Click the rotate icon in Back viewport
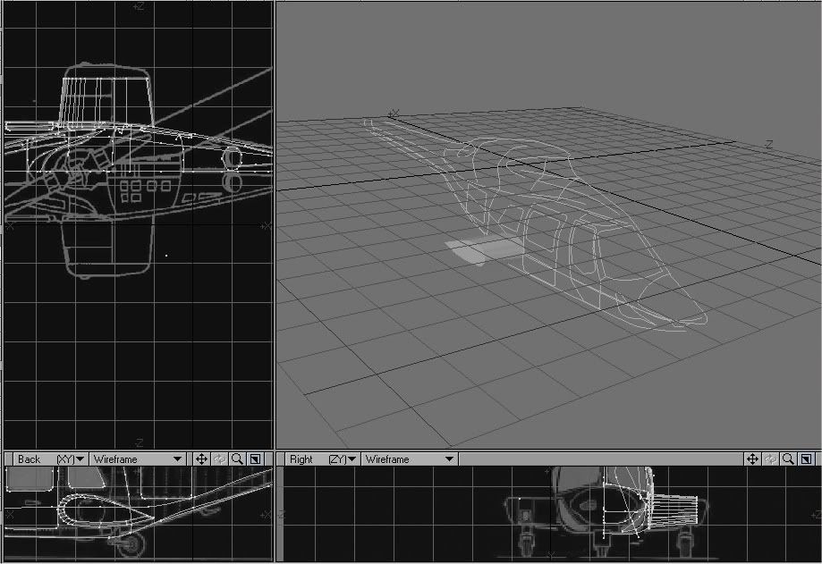The width and height of the screenshot is (822, 564). coord(219,459)
